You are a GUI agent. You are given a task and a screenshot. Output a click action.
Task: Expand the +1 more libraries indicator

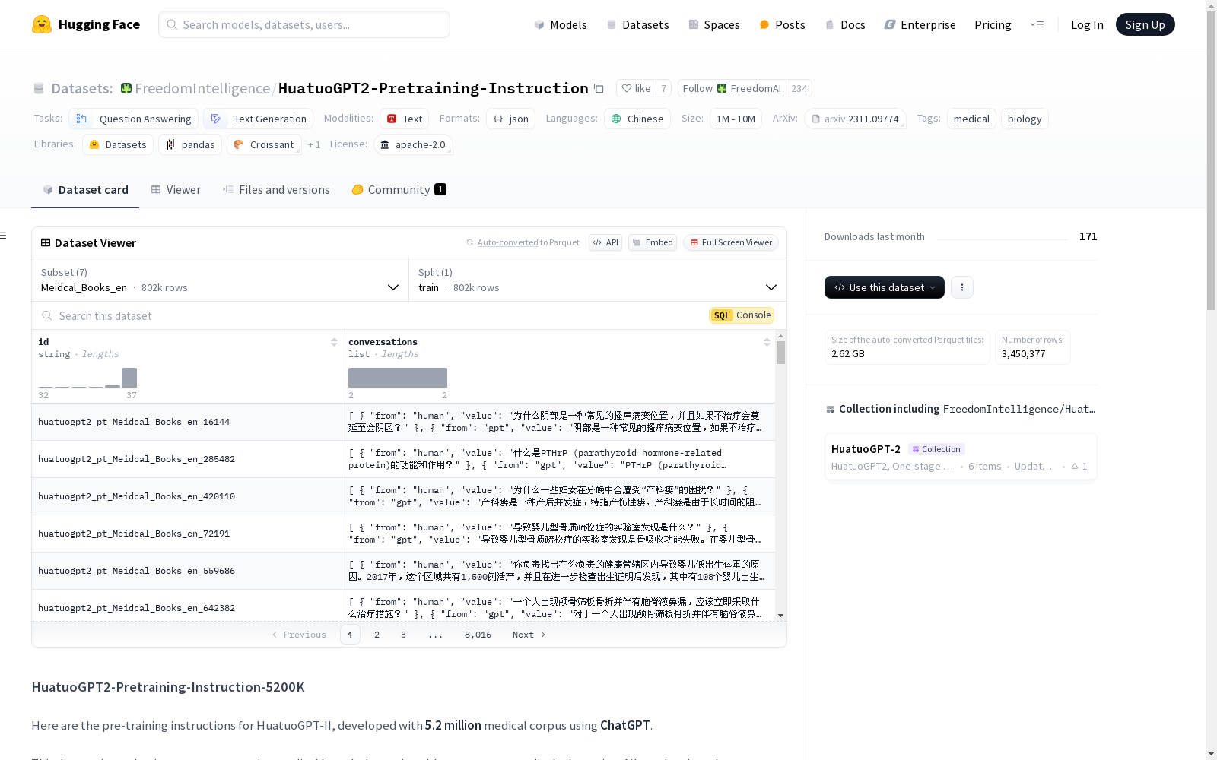(x=314, y=144)
